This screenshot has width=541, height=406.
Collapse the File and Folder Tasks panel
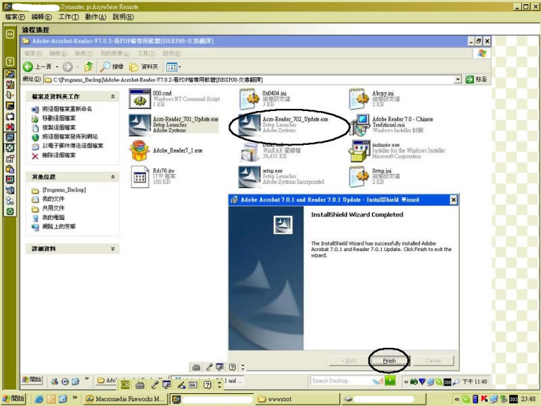point(112,97)
